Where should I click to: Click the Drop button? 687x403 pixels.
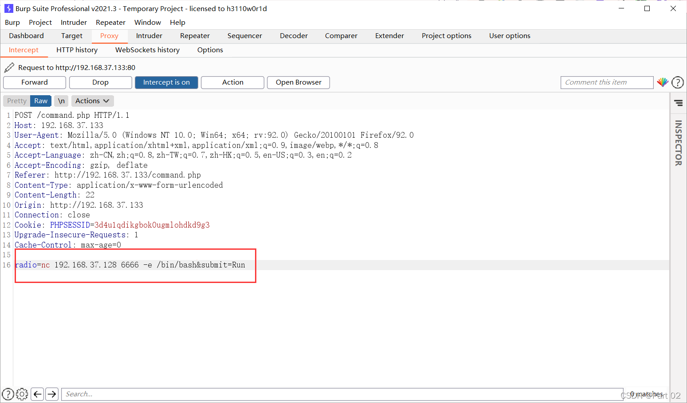[x=100, y=82]
